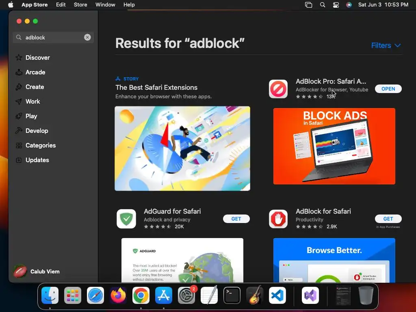Screen dimensions: 416x312
Task: Open the Edit menu
Action: (x=61, y=4)
